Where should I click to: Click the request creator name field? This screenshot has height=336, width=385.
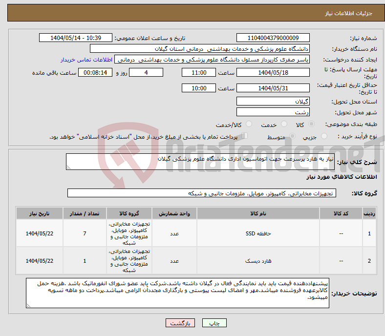click(212, 60)
